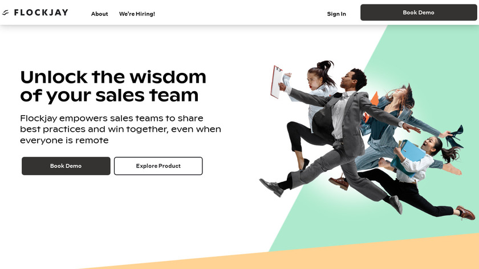
Task: Click the Flockjay bird logo icon
Action: (6, 13)
